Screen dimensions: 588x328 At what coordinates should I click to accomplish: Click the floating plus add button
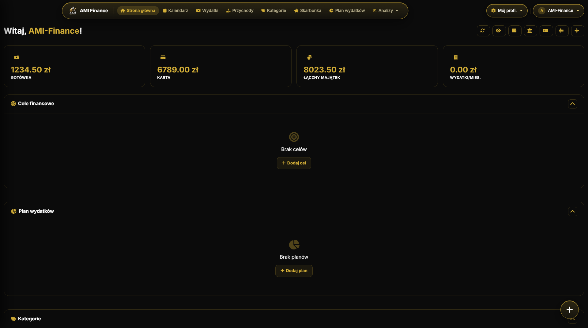[569, 310]
